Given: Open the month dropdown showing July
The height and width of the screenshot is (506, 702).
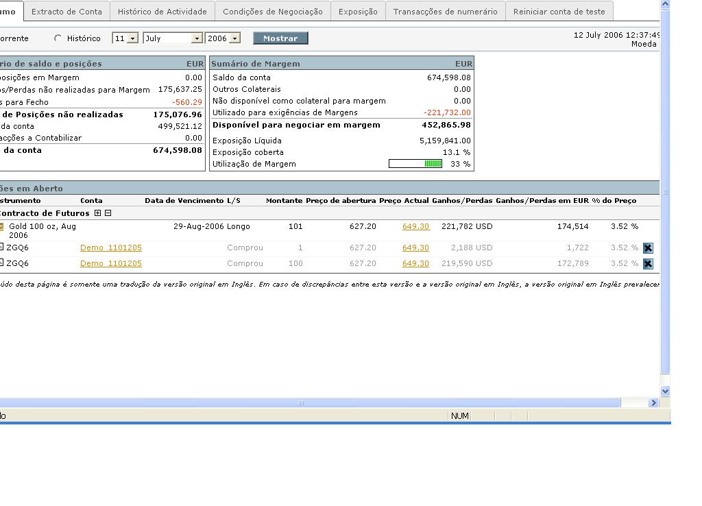Looking at the screenshot, I should pos(197,38).
